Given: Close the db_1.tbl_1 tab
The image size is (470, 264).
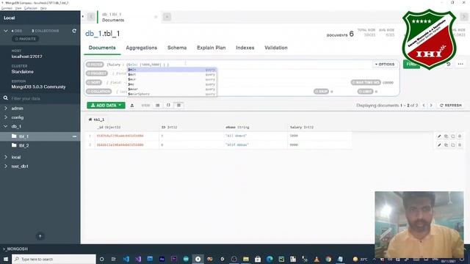Looking at the screenshot, I should 156,17.
